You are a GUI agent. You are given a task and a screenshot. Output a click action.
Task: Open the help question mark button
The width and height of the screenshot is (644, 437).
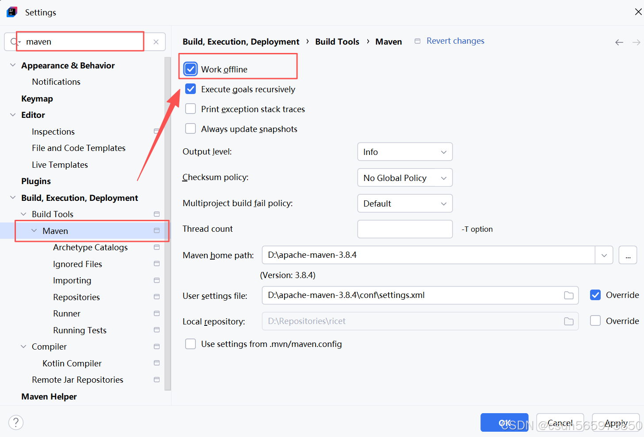point(16,422)
